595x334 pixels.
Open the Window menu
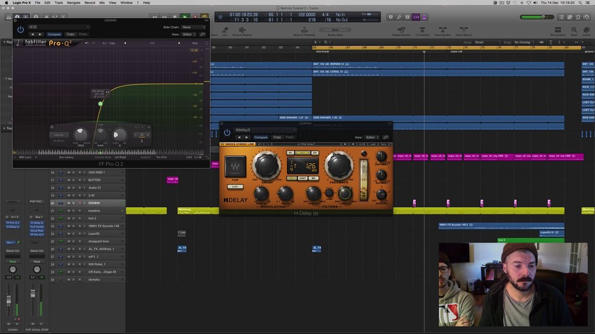pyautogui.click(x=126, y=2)
